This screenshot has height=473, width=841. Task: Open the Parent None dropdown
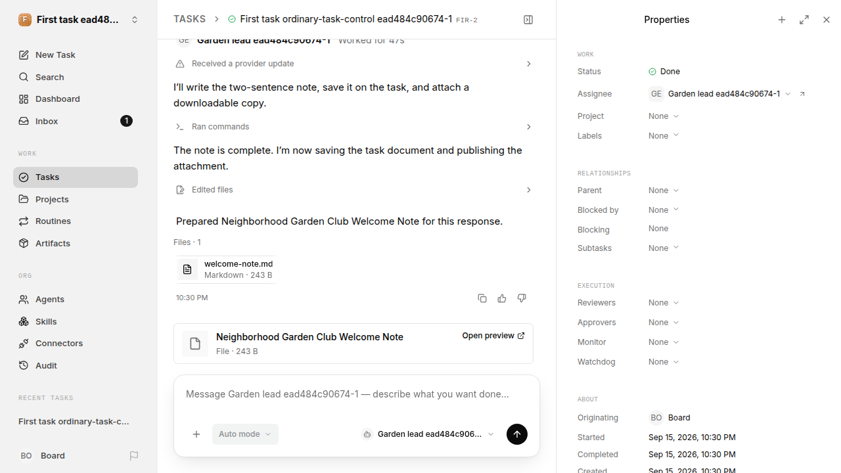tap(664, 191)
